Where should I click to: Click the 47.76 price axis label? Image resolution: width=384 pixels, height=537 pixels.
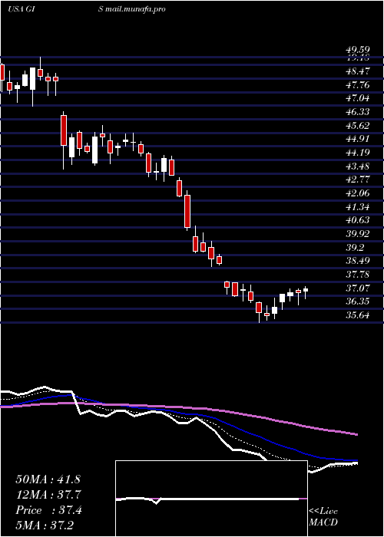[x=358, y=85]
